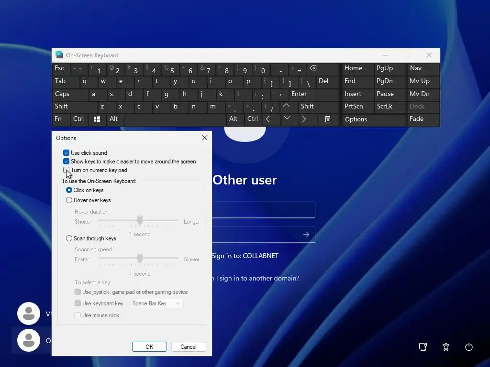Open the network icon on login screen
This screenshot has width=490, height=367.
(x=423, y=347)
